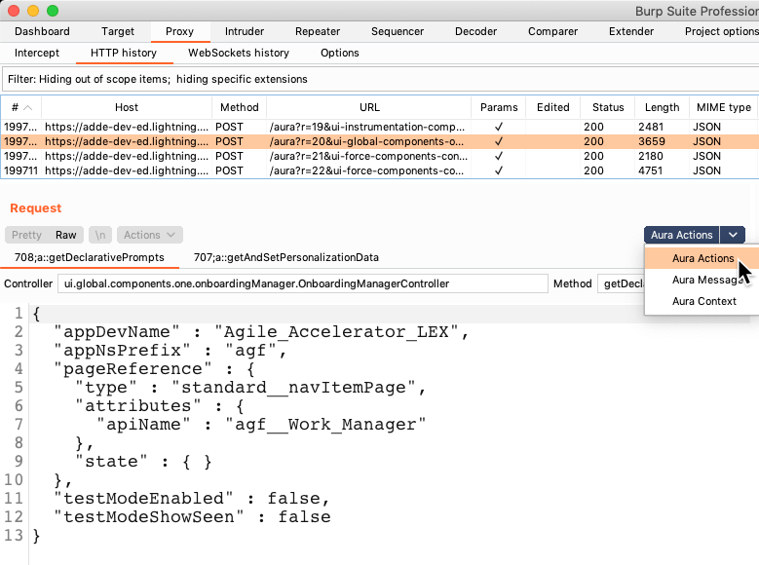Close the Burp Suite window
759x565 pixels.
coord(14,11)
